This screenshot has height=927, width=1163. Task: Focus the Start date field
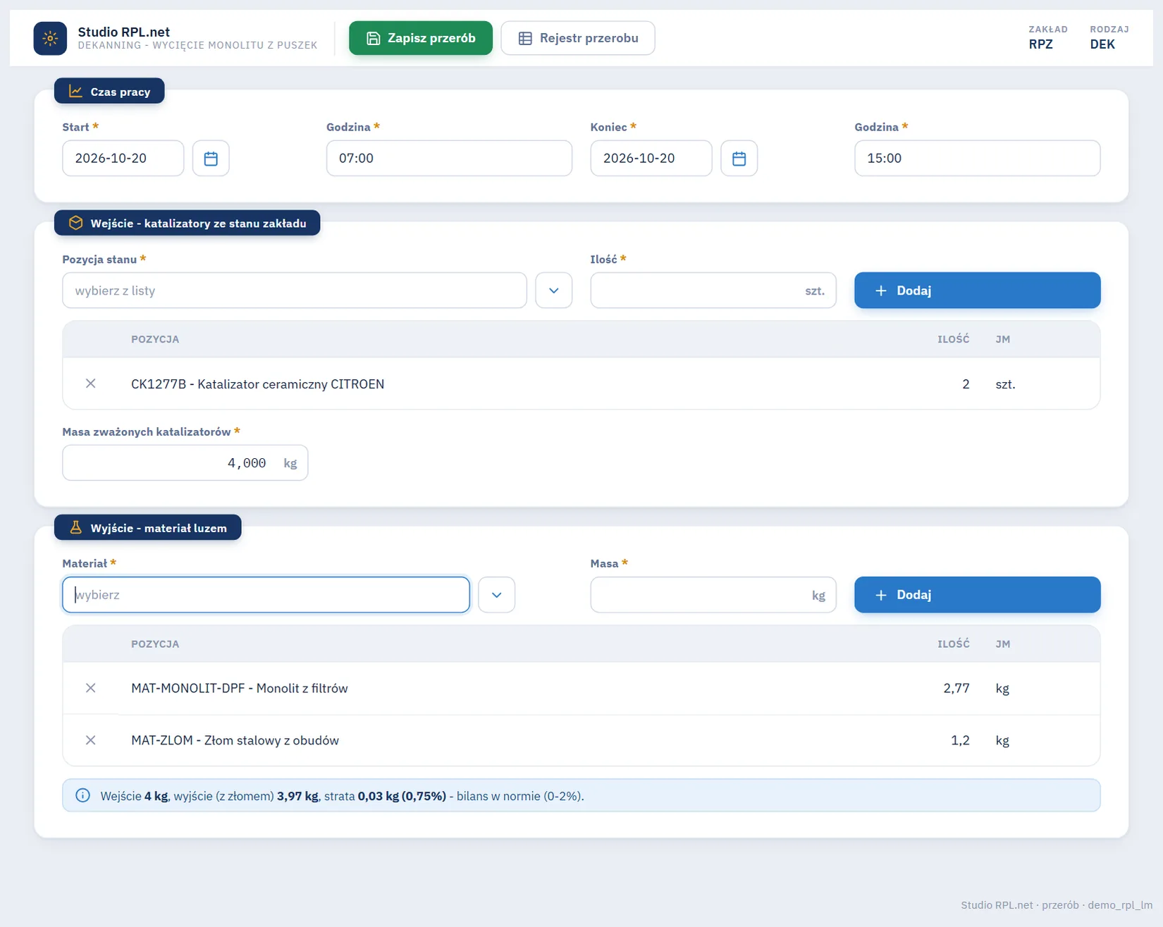123,158
